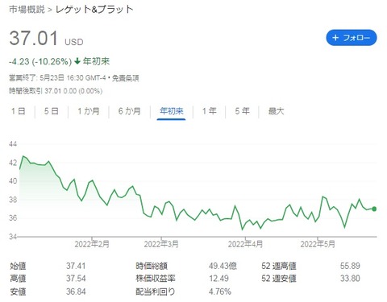Click the 高値 value 37.54

pos(76,279)
